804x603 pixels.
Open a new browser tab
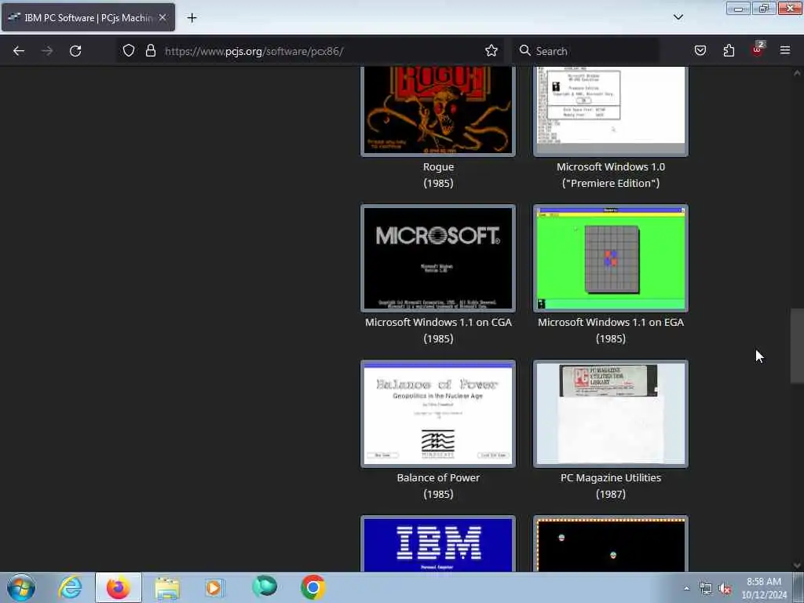tap(192, 18)
